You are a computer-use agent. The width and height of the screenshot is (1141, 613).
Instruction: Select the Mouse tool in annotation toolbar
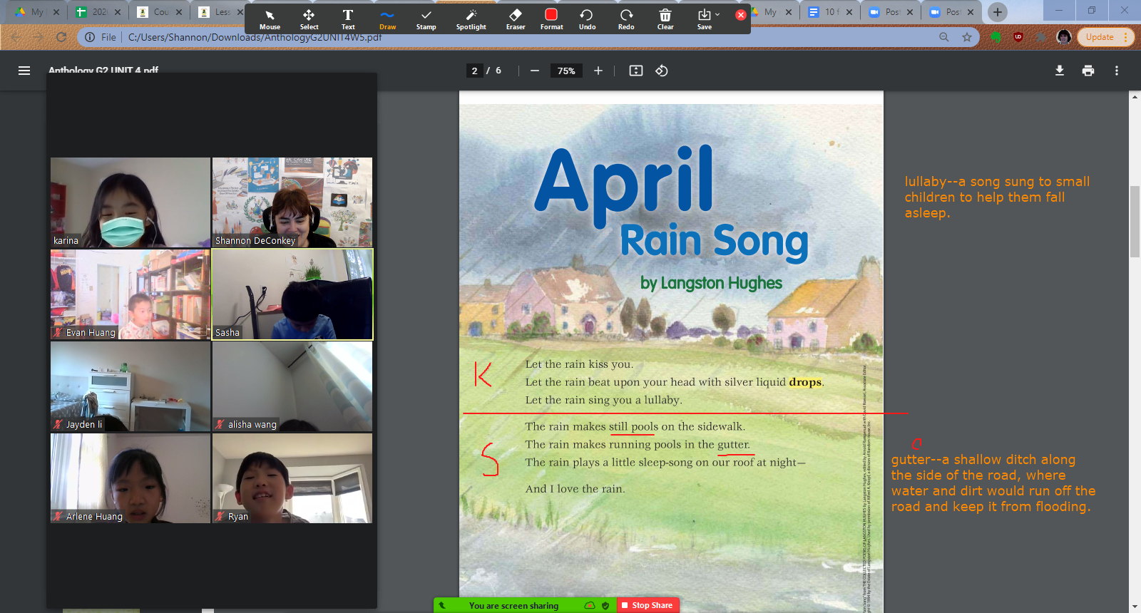[270, 19]
